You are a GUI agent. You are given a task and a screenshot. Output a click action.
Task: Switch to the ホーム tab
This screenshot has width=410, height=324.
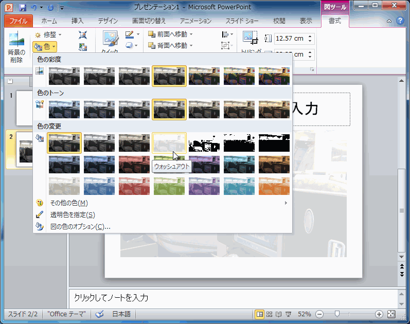pyautogui.click(x=49, y=21)
